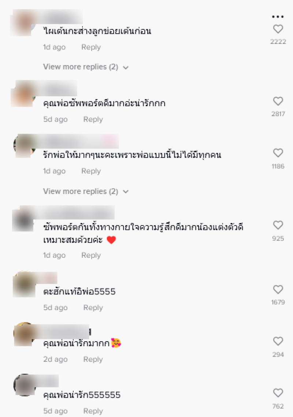Reply to the comment with 1186 likes

[91, 171]
